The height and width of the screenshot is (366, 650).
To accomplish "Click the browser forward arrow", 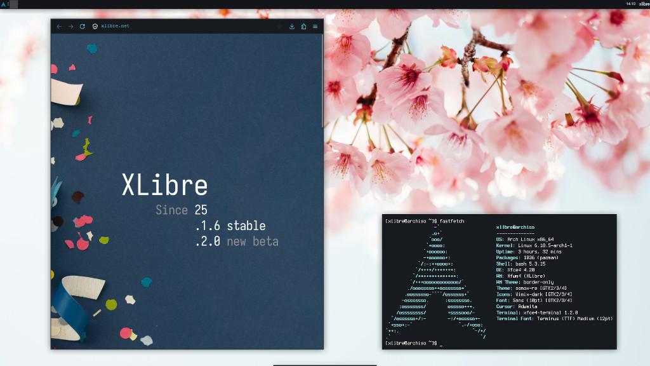I will (x=71, y=26).
